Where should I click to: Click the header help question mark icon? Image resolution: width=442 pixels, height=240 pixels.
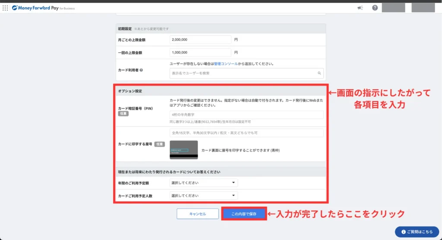point(375,8)
